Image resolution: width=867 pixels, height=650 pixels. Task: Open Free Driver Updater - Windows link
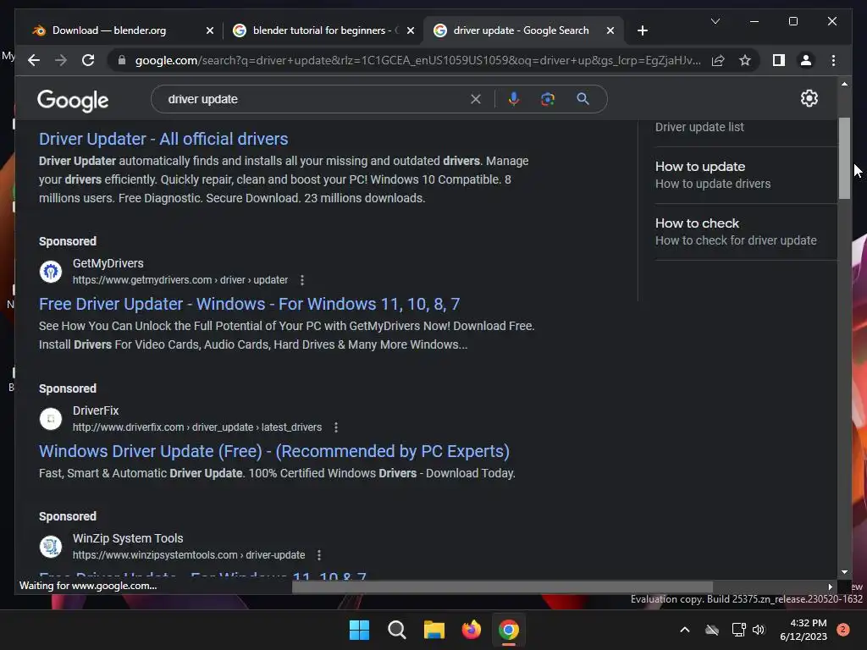pyautogui.click(x=250, y=304)
